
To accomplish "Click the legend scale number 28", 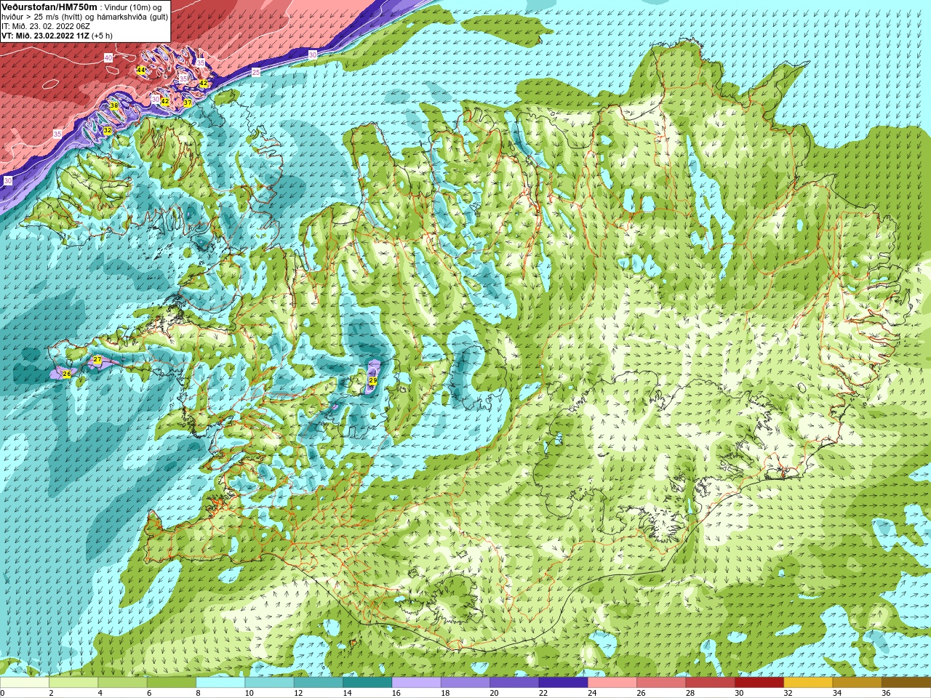I will click(x=690, y=693).
